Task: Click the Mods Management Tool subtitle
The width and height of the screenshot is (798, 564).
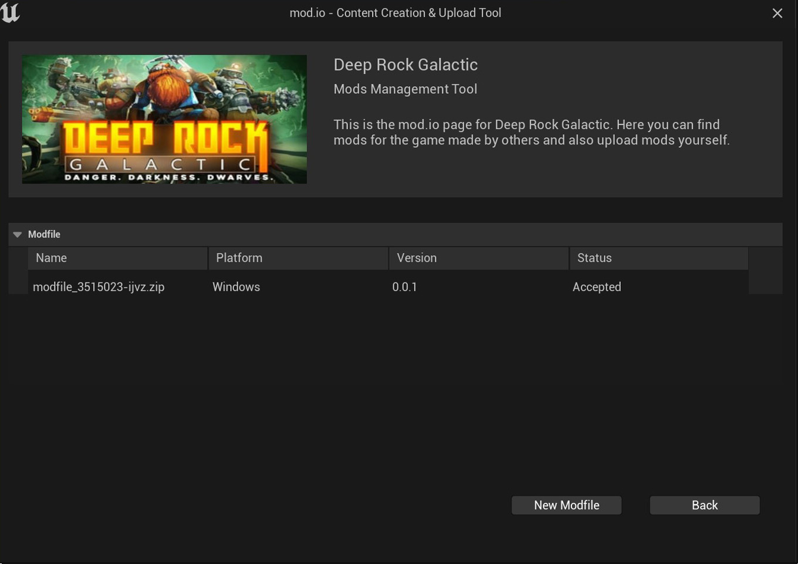Action: [x=405, y=89]
